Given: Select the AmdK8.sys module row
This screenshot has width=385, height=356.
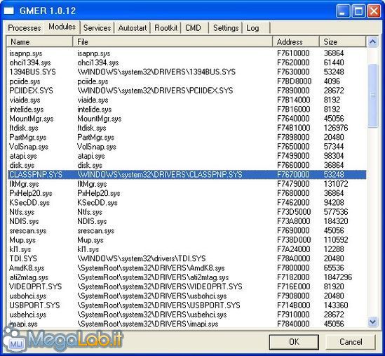Looking at the screenshot, I should (187, 268).
